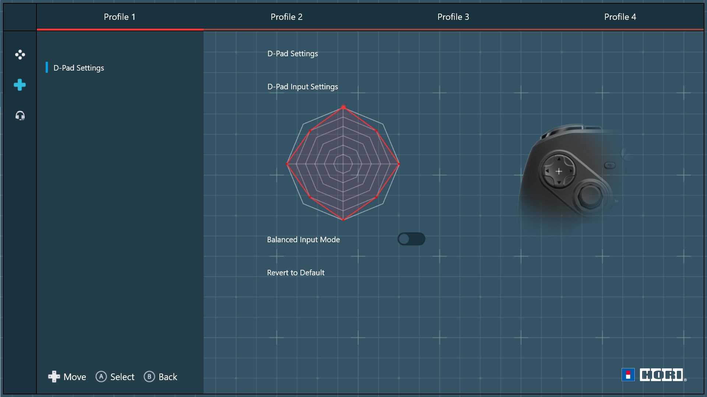Click the bottom point of octagon chart

pos(343,220)
